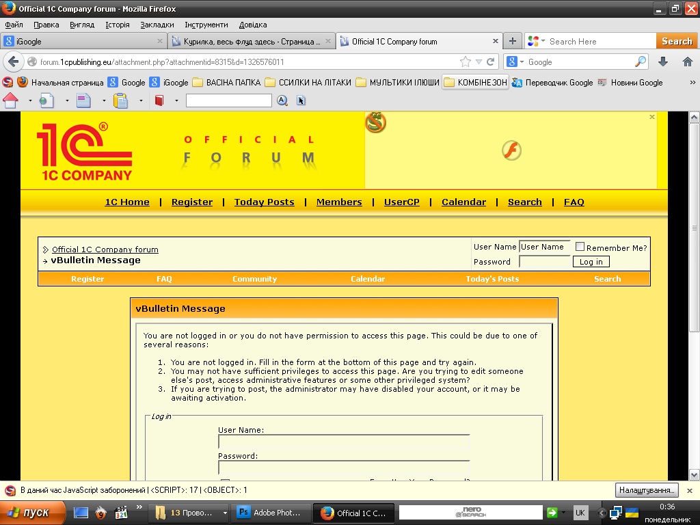Open the Official 1C Company forum breadcrumb link

pyautogui.click(x=105, y=249)
